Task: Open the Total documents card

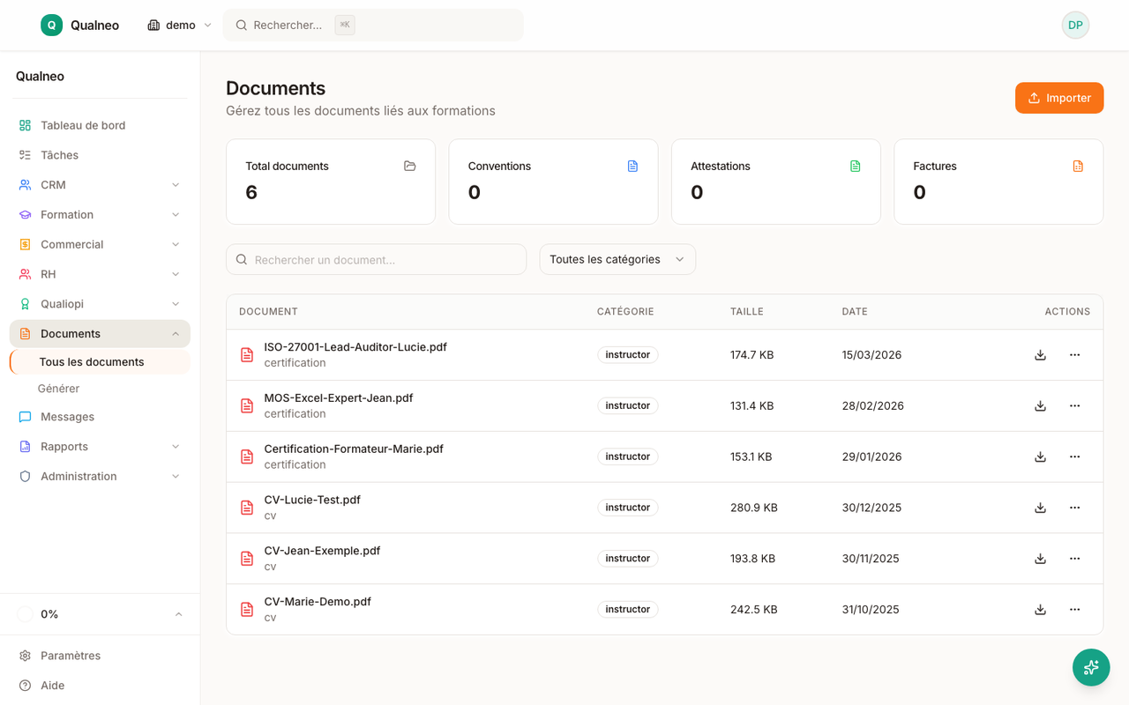Action: (331, 182)
